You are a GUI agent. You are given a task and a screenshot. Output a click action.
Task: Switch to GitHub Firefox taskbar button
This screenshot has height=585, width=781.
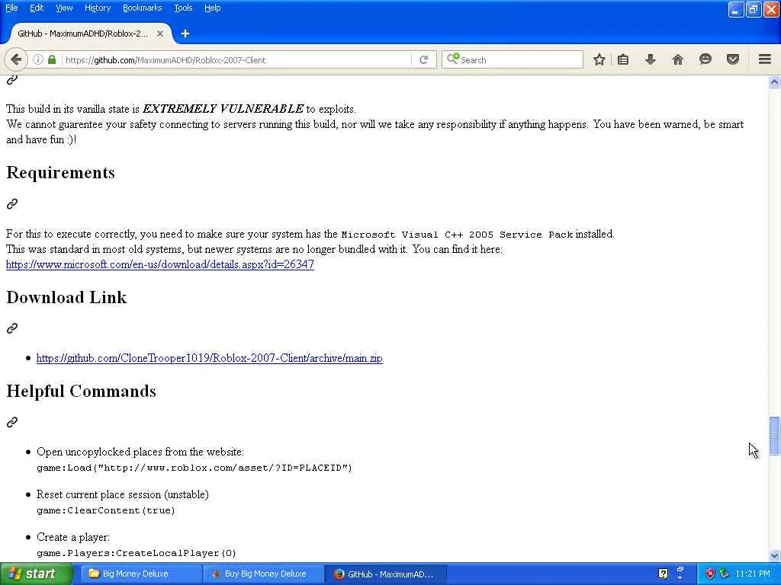pos(386,574)
